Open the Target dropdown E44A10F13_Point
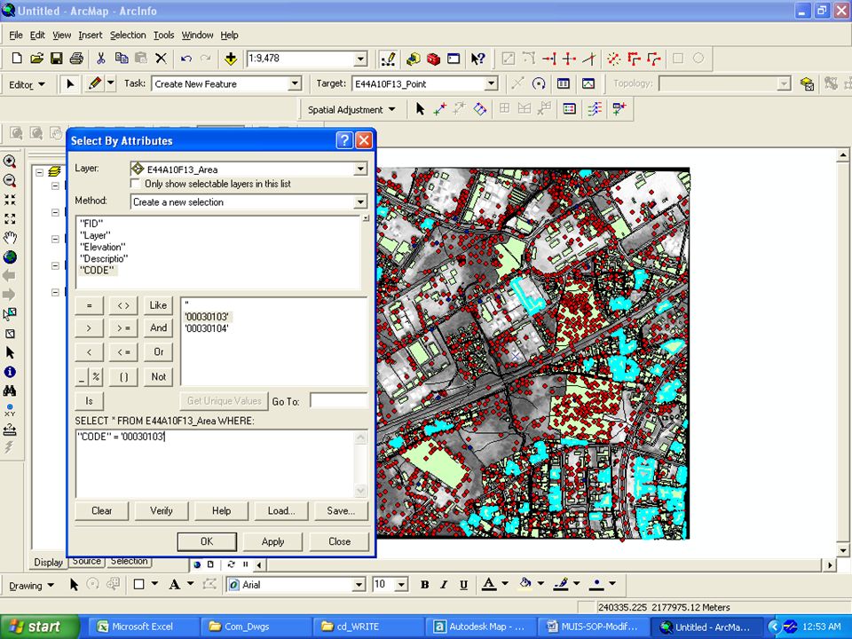This screenshot has width=852, height=639. 491,84
